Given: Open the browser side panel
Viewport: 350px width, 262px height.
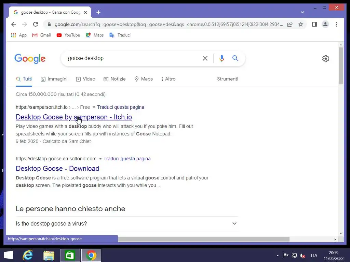Looking at the screenshot, I should [x=314, y=24].
